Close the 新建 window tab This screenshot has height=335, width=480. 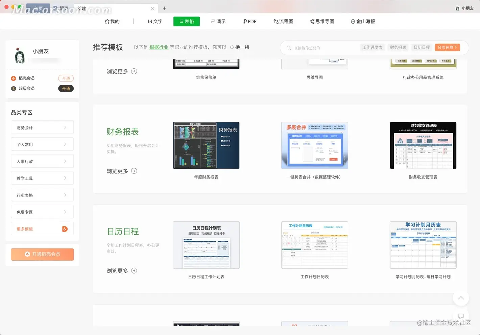(x=153, y=8)
